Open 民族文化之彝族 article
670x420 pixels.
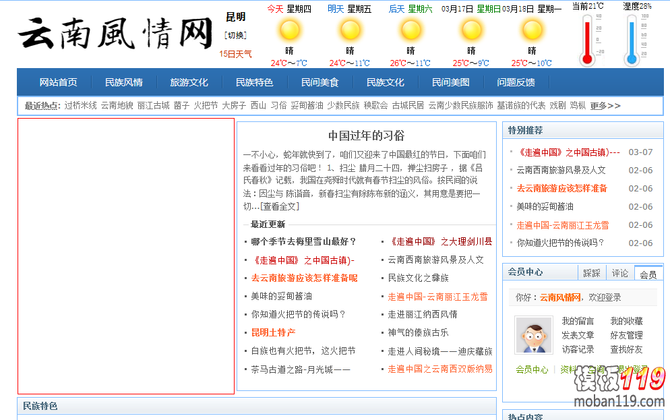(419, 278)
